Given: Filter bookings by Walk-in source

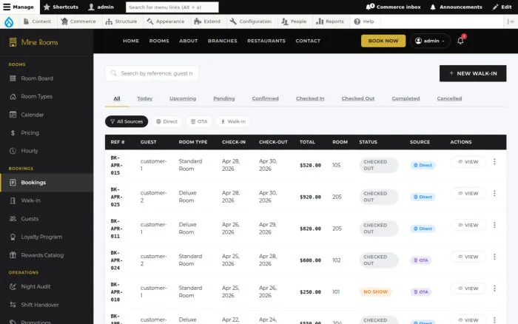Looking at the screenshot, I should click(x=233, y=121).
